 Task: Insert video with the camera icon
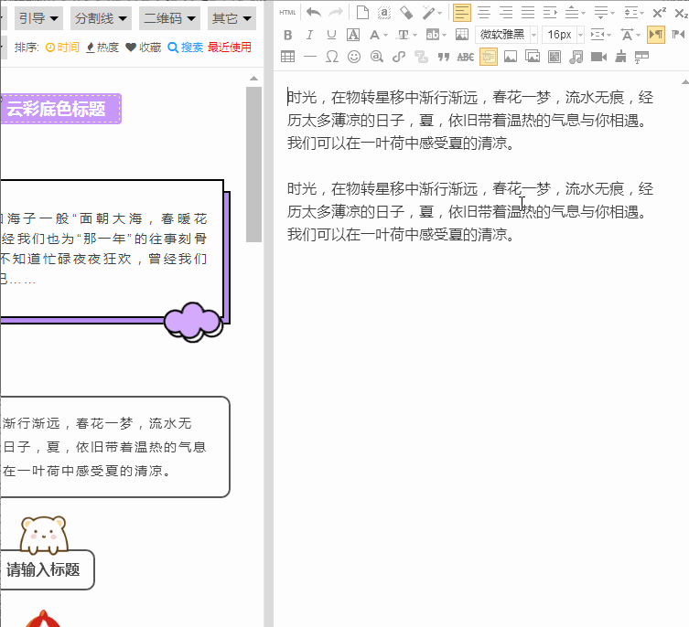(x=598, y=57)
